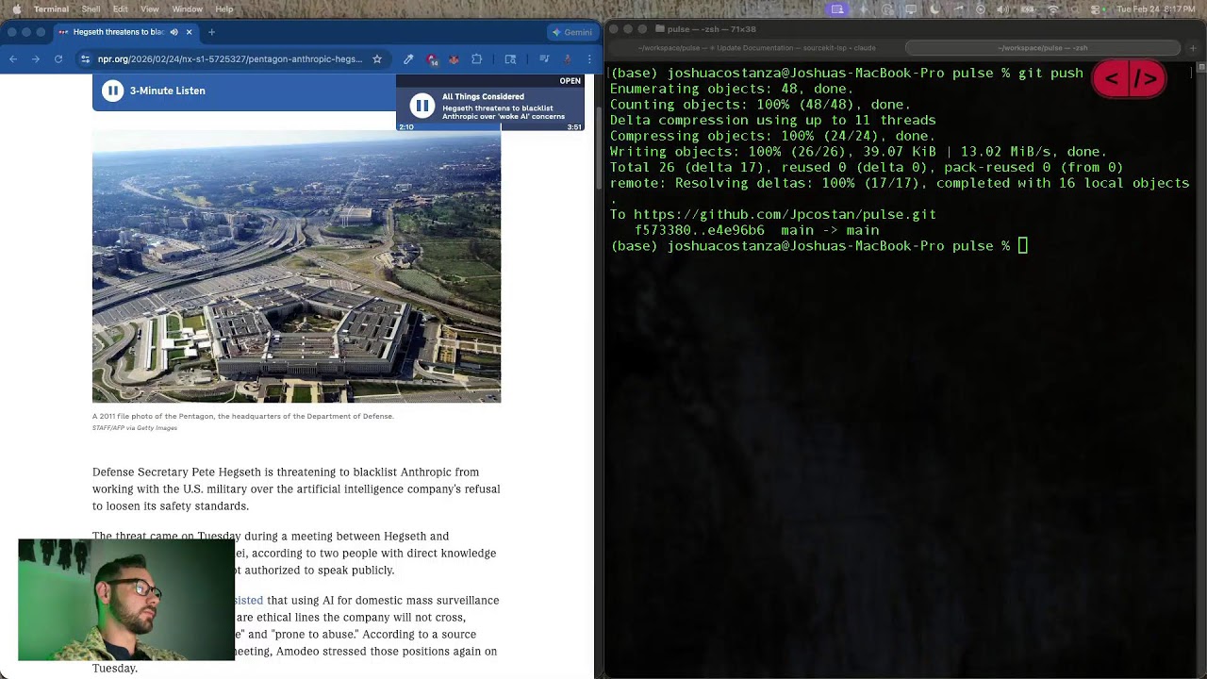Click OPEN on the audio mini player

coord(570,81)
